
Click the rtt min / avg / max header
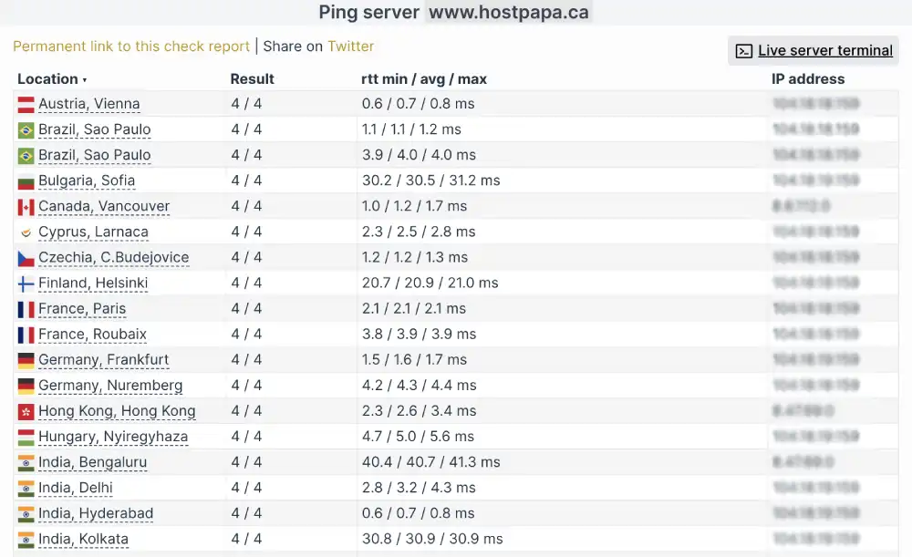click(x=425, y=78)
